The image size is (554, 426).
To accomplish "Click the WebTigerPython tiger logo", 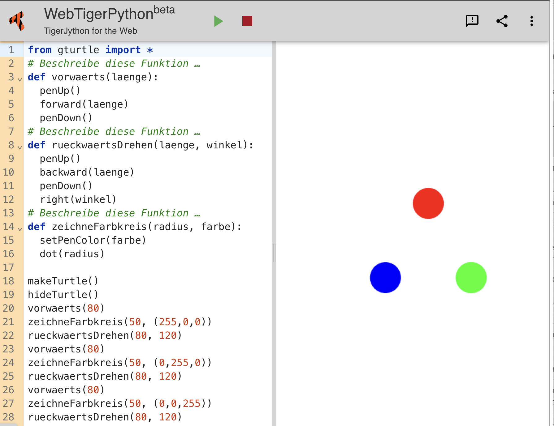I will click(x=17, y=21).
